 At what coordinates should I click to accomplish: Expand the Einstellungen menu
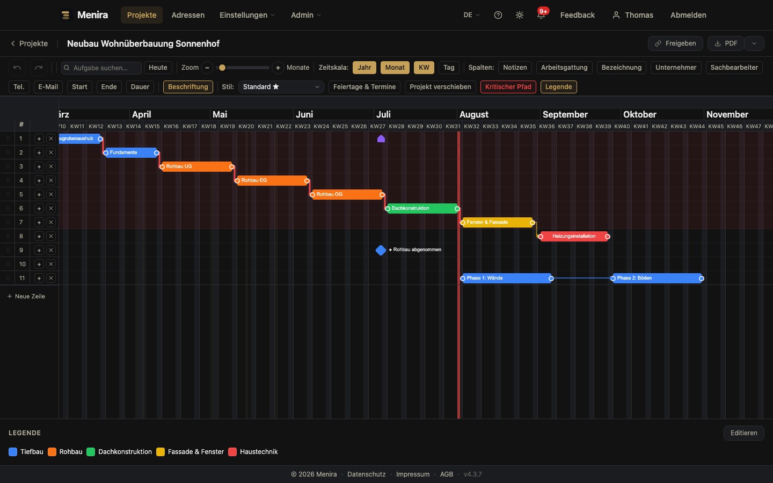click(x=247, y=15)
